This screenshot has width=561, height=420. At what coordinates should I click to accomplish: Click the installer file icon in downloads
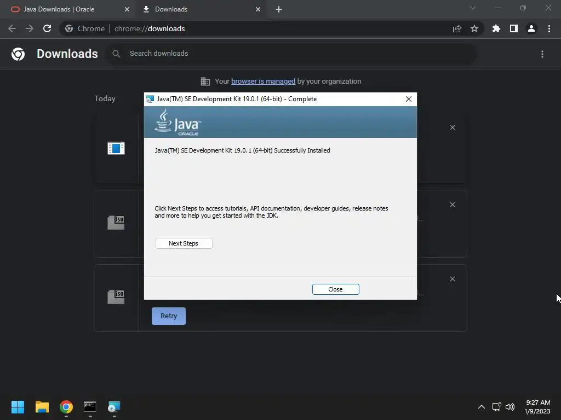click(x=116, y=148)
